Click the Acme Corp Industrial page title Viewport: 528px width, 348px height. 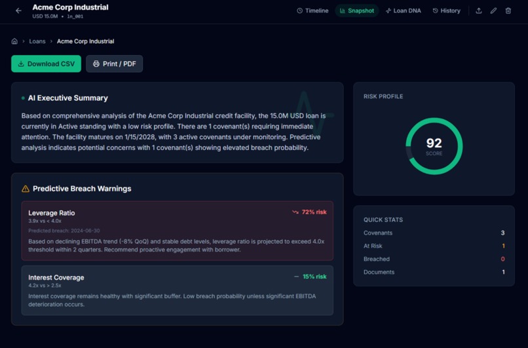[70, 7]
